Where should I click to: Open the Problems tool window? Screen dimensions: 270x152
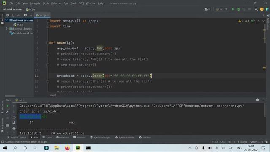[62, 138]
